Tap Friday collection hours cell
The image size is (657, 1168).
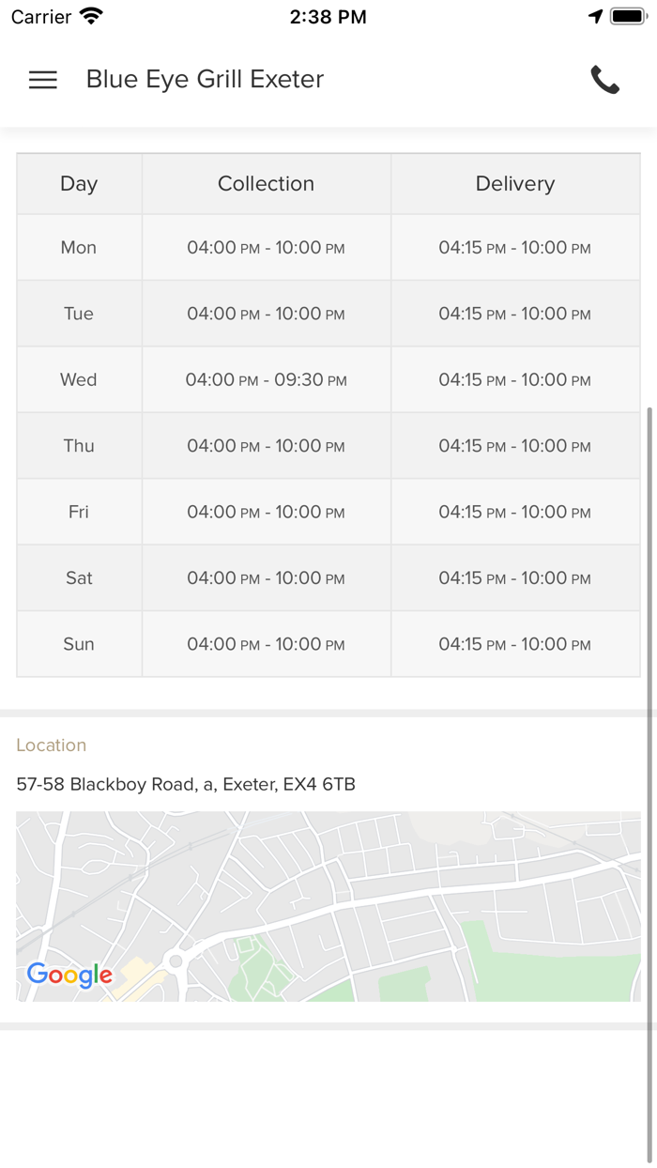click(x=266, y=513)
